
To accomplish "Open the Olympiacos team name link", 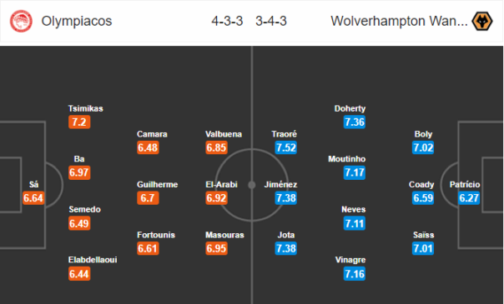I will point(77,21).
